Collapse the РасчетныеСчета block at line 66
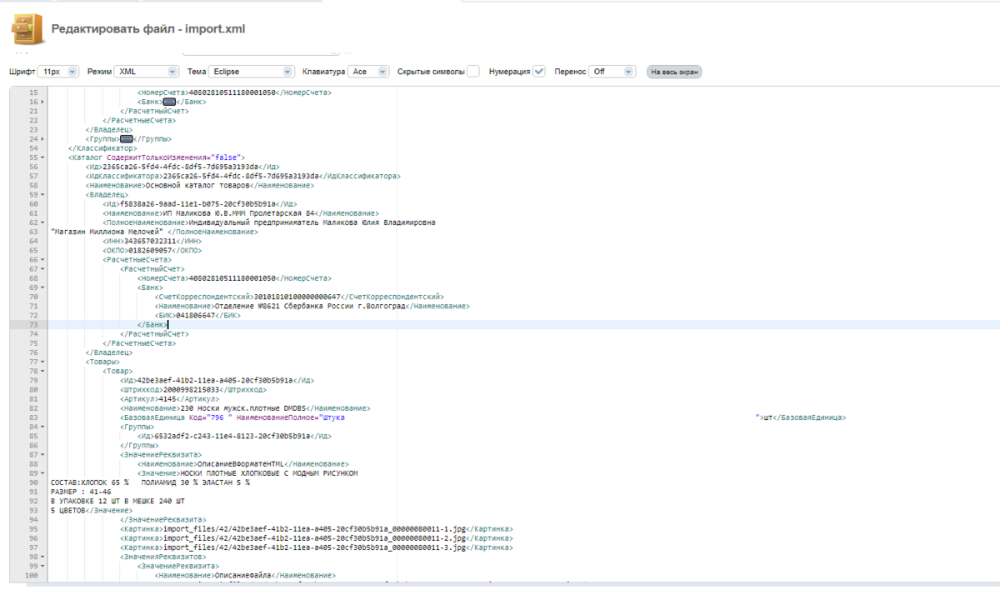This screenshot has width=1000, height=600. pyautogui.click(x=42, y=260)
